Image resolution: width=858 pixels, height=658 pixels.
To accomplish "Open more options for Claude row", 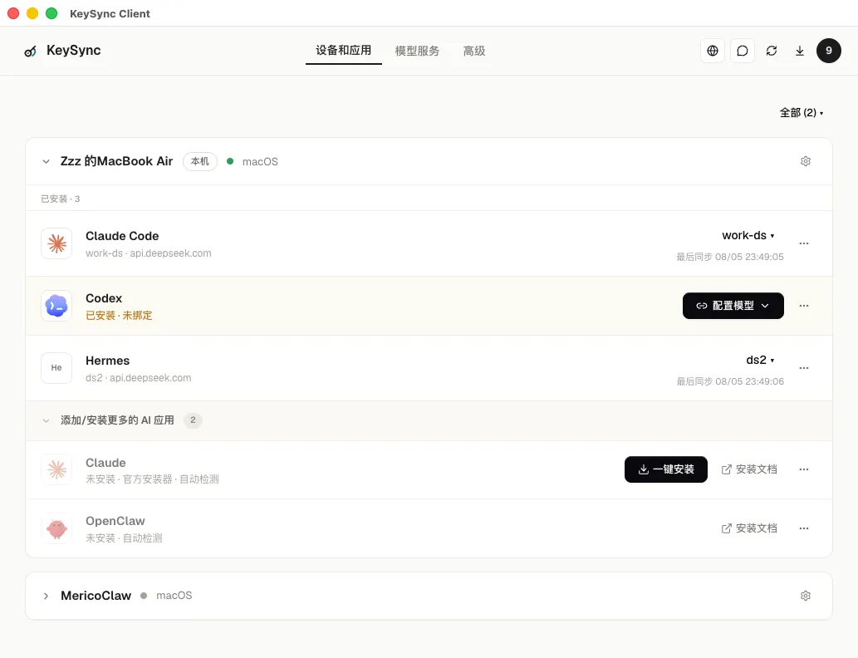I will (x=804, y=469).
